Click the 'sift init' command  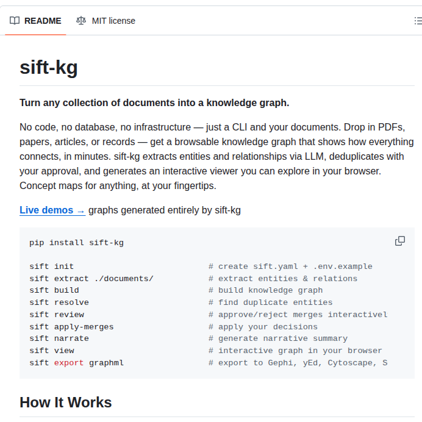[x=51, y=266]
